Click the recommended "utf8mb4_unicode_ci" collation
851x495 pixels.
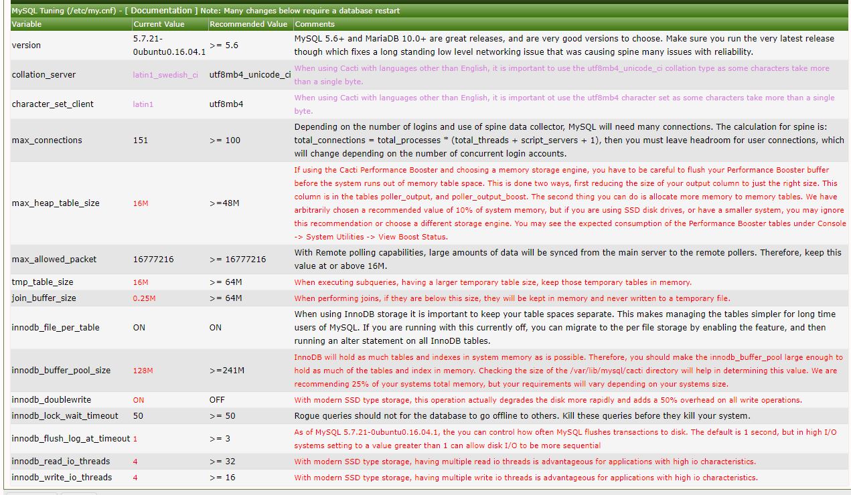pyautogui.click(x=250, y=75)
